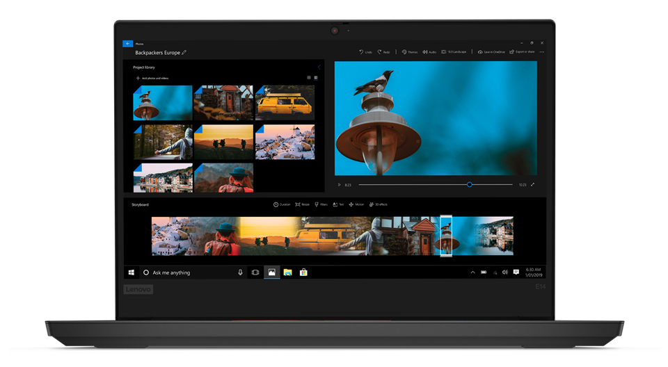Image resolution: width=668 pixels, height=367 pixels.
Task: Open Microsoft Store from the taskbar
Action: tap(303, 272)
